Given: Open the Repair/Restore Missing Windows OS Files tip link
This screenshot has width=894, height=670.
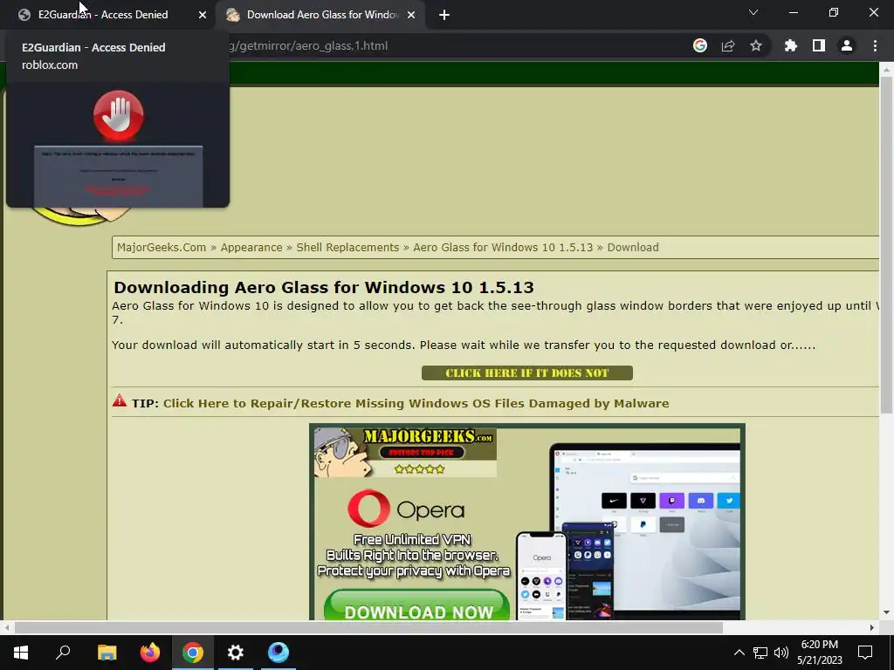Looking at the screenshot, I should click(416, 403).
